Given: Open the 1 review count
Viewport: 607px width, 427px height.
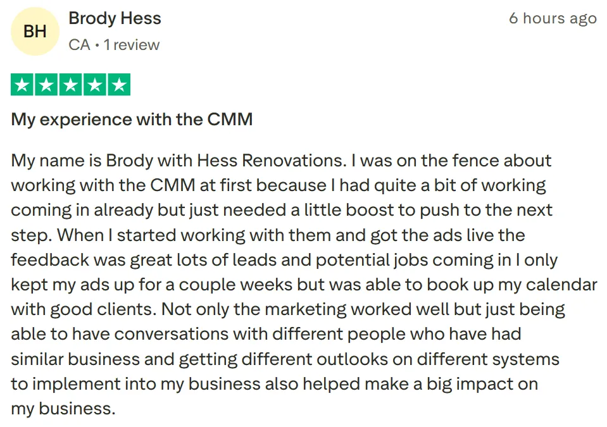Looking at the screenshot, I should point(131,45).
